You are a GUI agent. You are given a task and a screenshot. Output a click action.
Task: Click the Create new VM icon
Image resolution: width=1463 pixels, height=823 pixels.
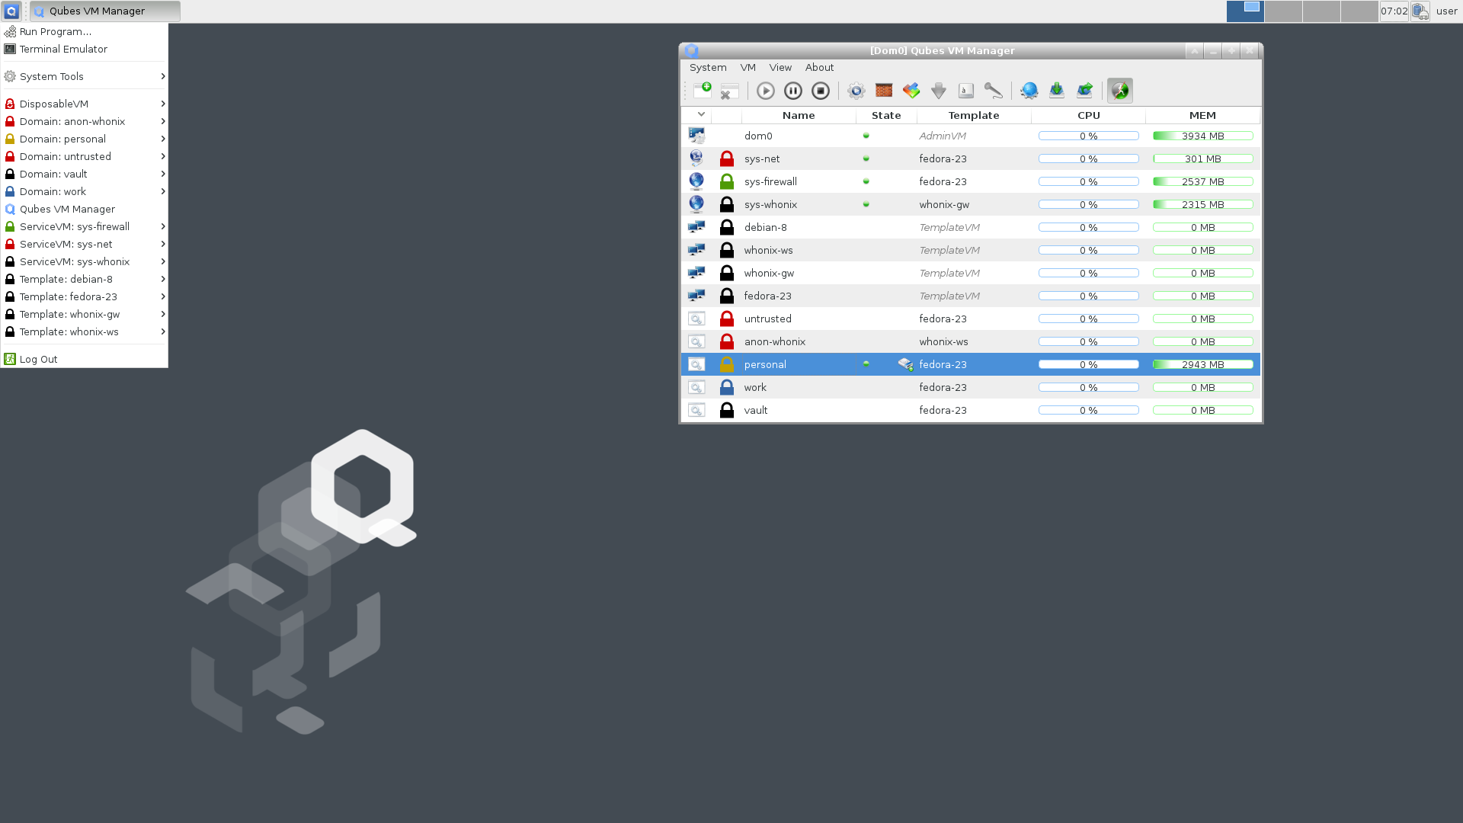[703, 91]
